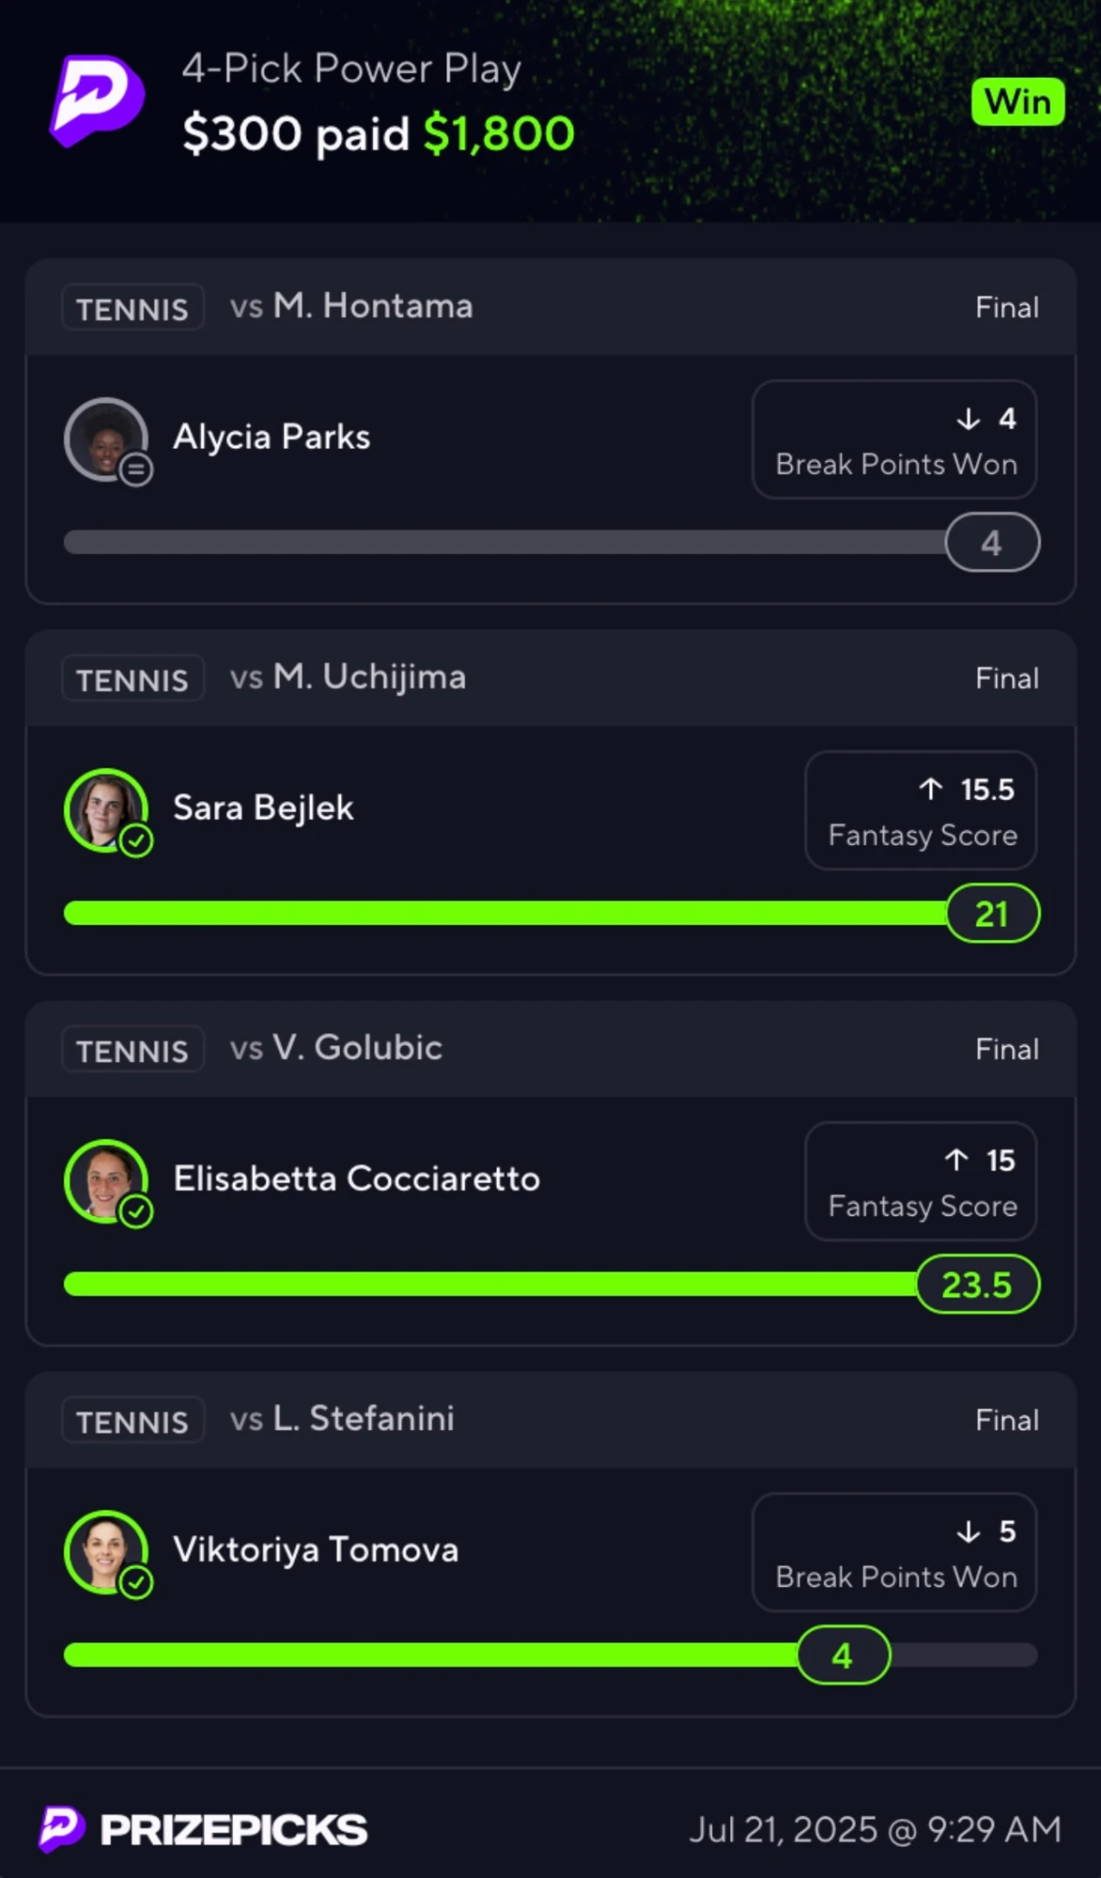This screenshot has height=1878, width=1101.
Task: Tap the green checkmark on Elisabetta Cocciaretto
Action: pyautogui.click(x=136, y=1210)
